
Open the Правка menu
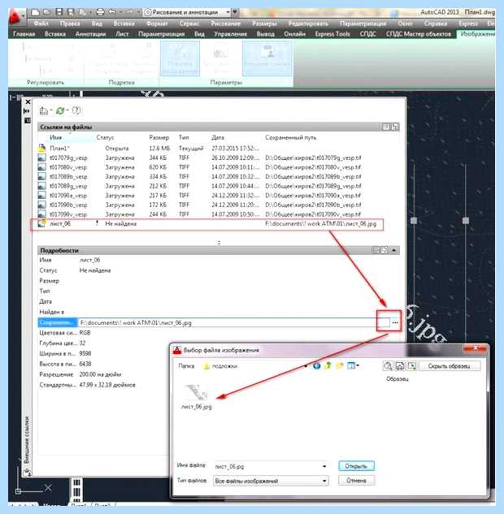[70, 24]
